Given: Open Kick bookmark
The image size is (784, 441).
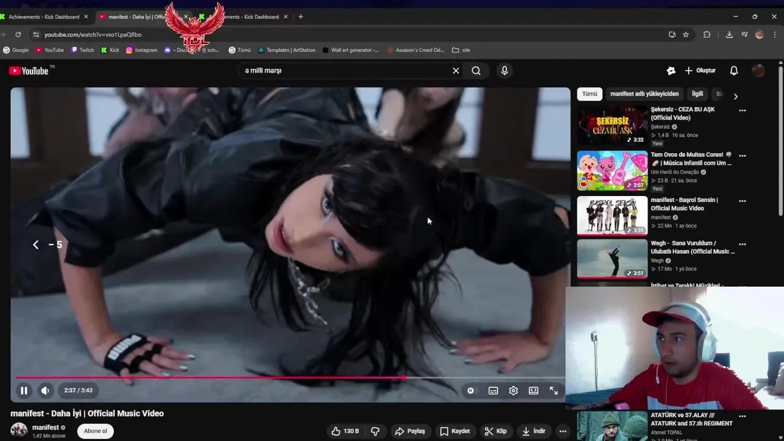Looking at the screenshot, I should pyautogui.click(x=110, y=50).
